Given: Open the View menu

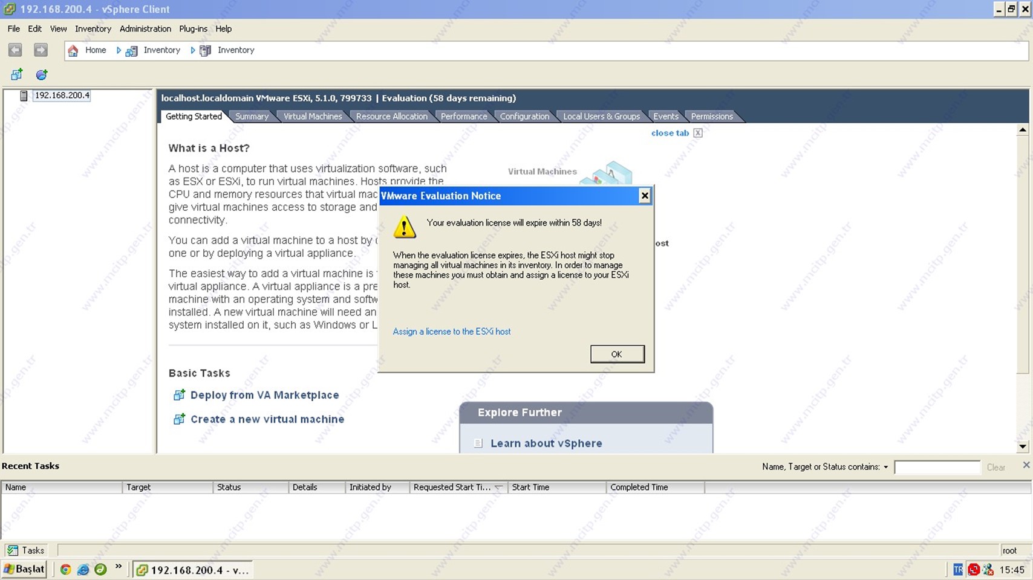Looking at the screenshot, I should pos(58,28).
